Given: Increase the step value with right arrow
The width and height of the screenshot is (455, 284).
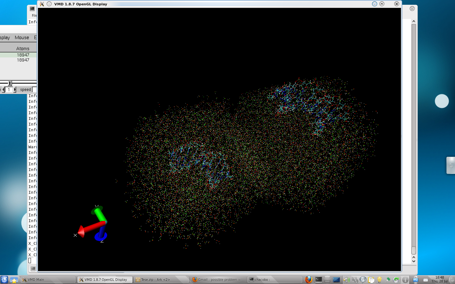Looking at the screenshot, I should pyautogui.click(x=15, y=90).
